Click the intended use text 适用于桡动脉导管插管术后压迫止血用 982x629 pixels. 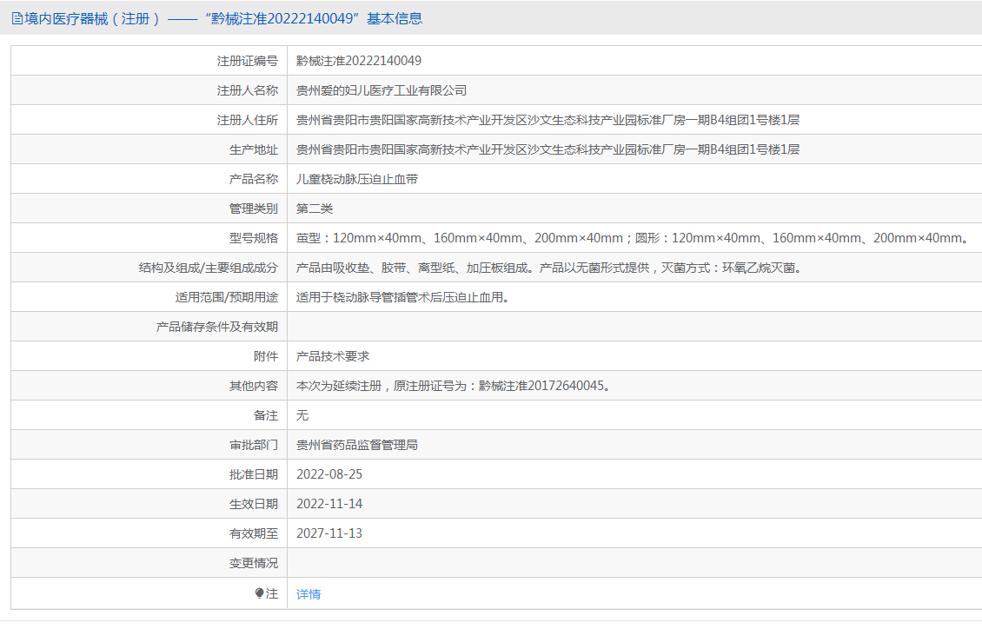tap(404, 296)
